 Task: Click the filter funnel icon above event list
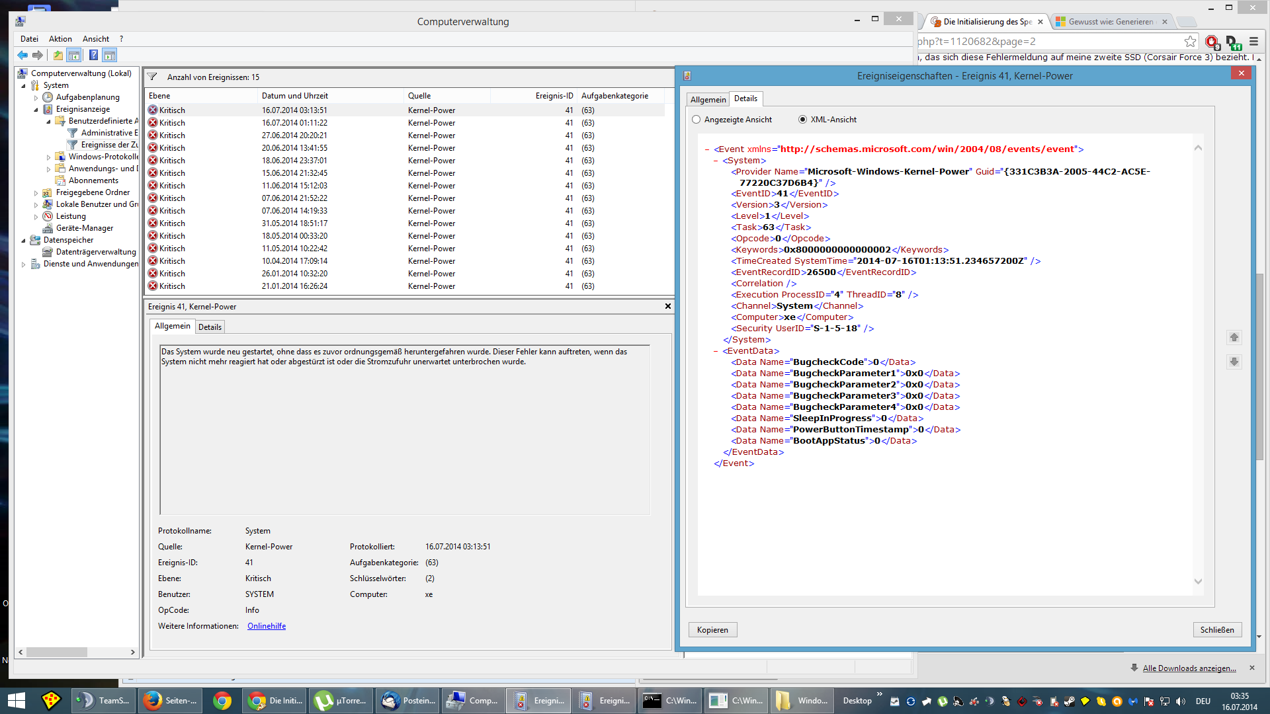152,77
